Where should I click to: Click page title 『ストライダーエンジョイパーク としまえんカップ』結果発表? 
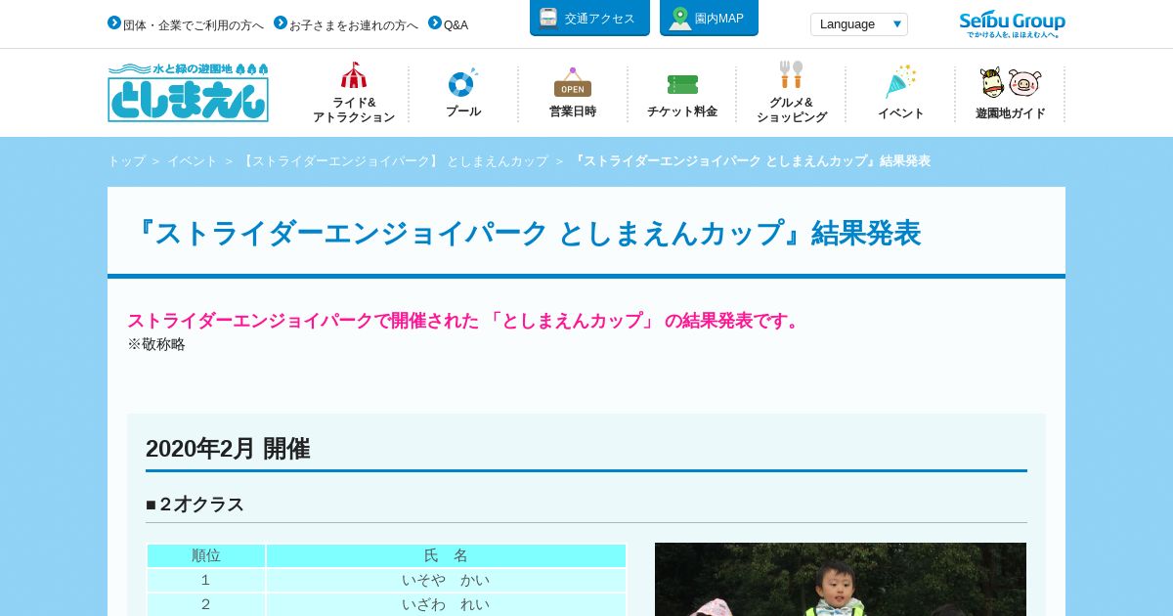point(524,233)
